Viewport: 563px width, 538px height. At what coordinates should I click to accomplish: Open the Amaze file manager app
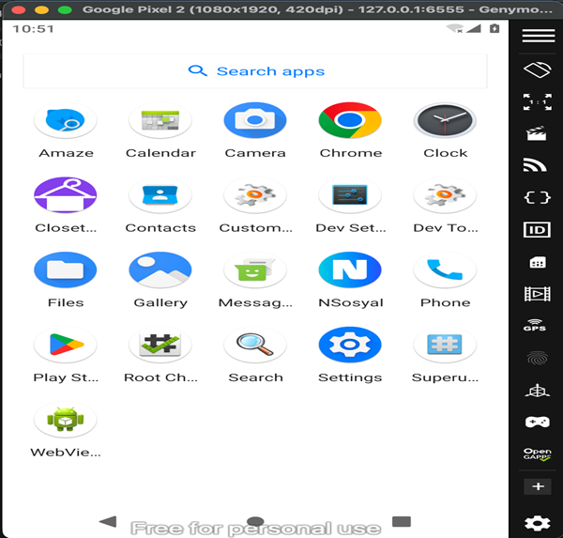(66, 120)
